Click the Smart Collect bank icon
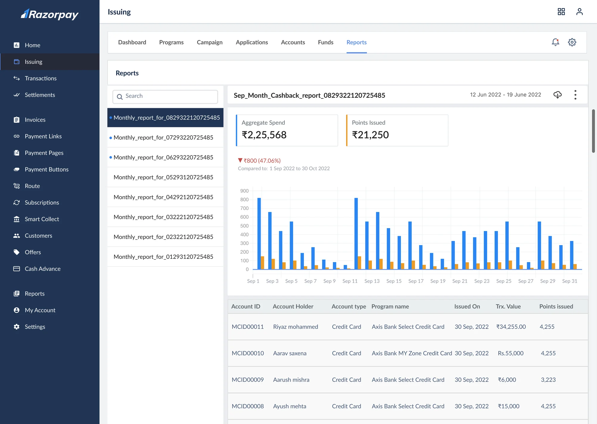The image size is (597, 424). click(x=17, y=219)
